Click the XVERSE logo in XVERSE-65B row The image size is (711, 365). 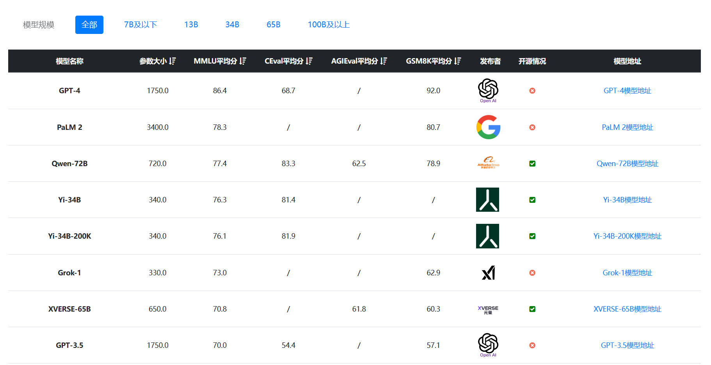click(488, 310)
